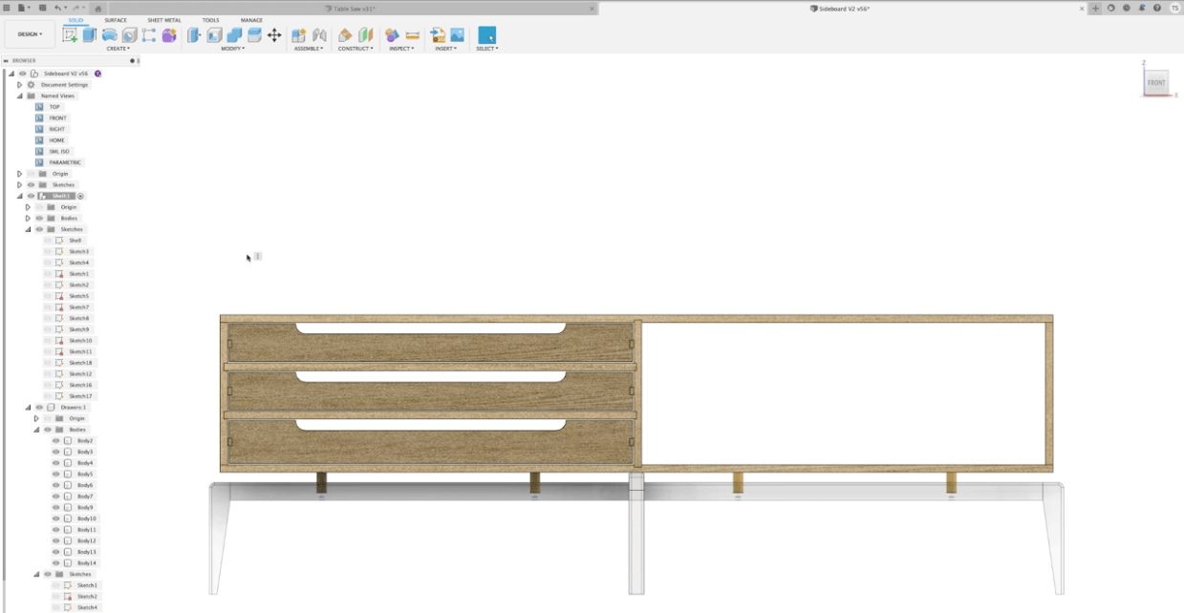1184x613 pixels.
Task: Select the Create Sketch tool
Action: click(x=71, y=34)
